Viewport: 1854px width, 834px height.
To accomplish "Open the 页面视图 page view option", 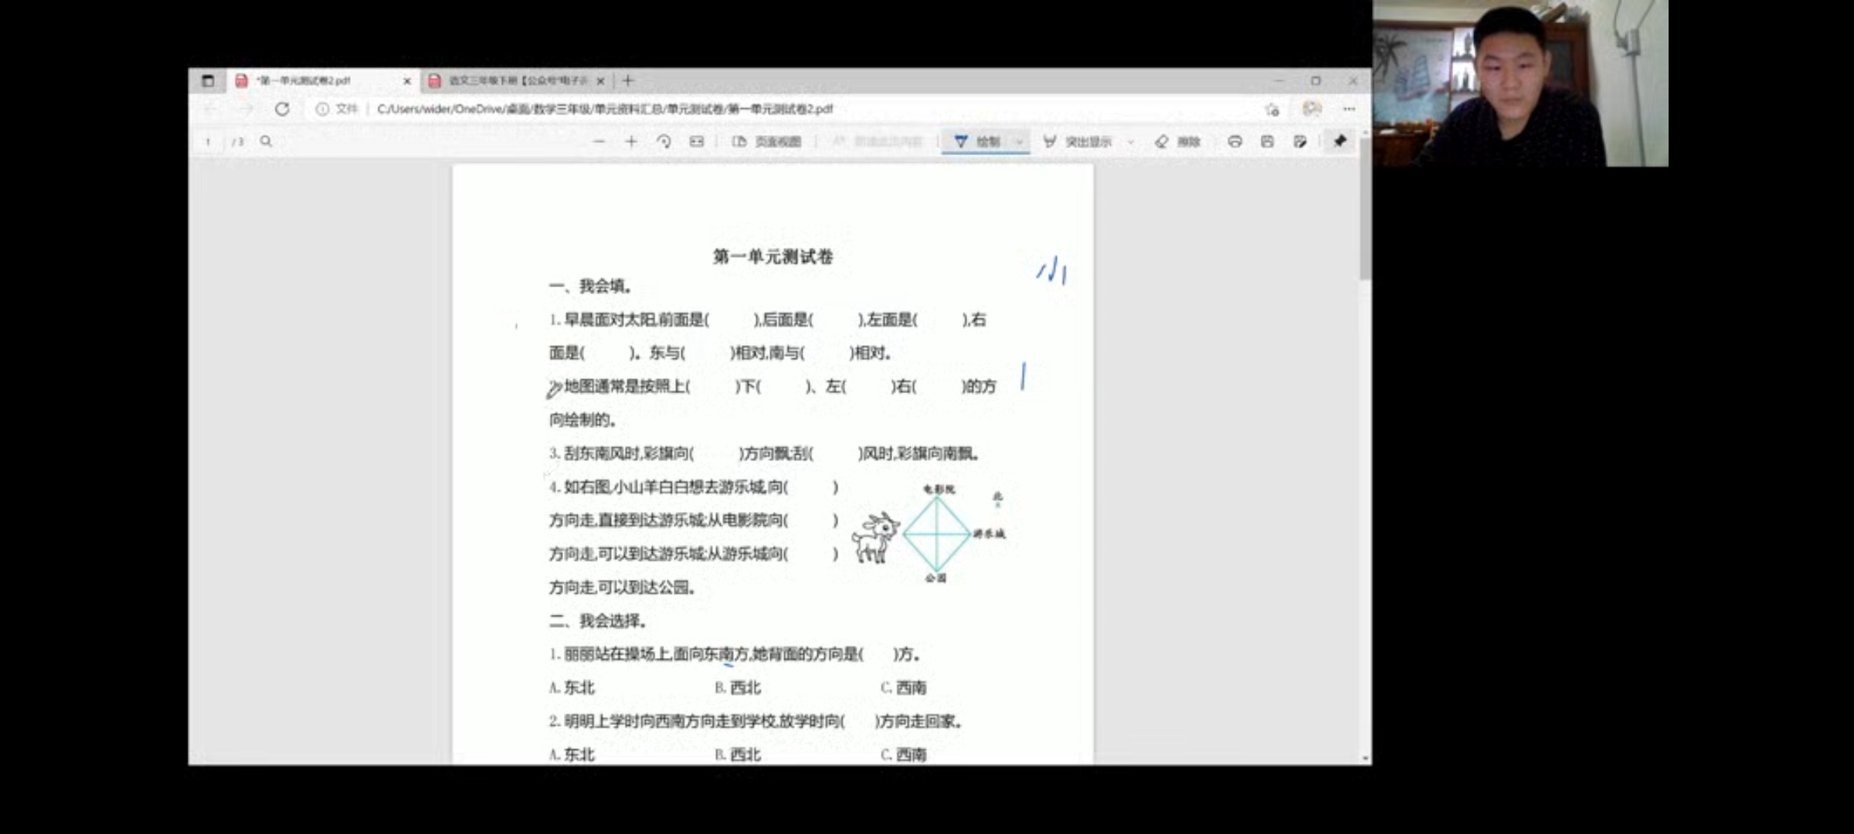I will pyautogui.click(x=767, y=141).
